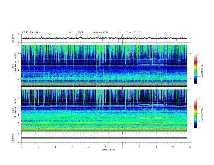Viewport: 214px width, 165px height.
Task: Click the "-5" tick on ch.3(V) axis
Action: pos(18,143)
